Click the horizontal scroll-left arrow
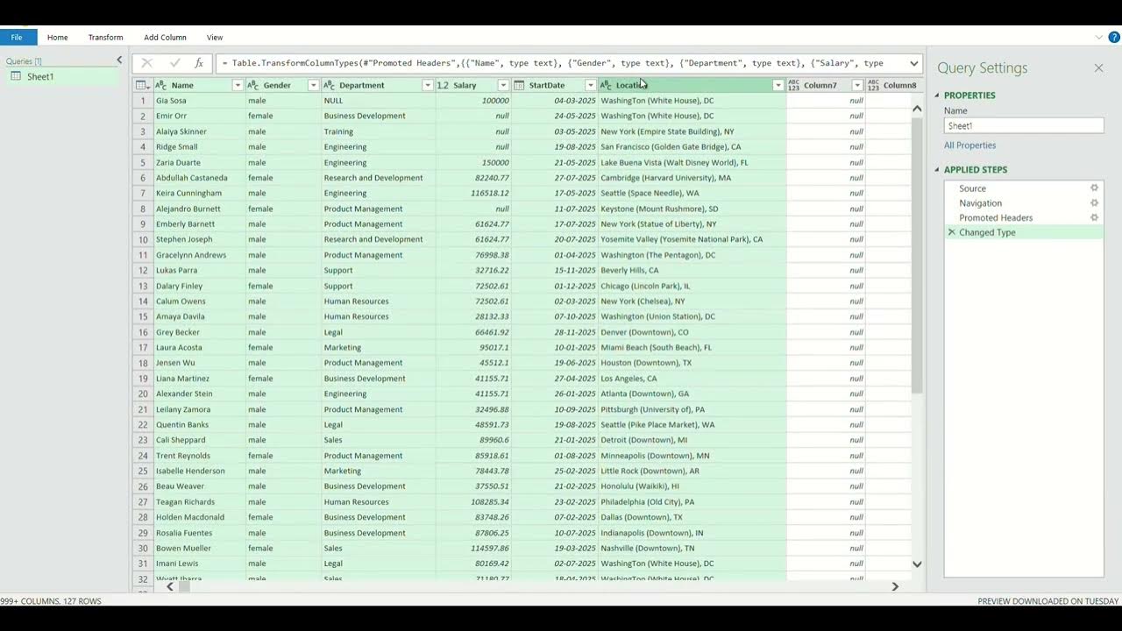The image size is (1122, 631). tap(170, 586)
